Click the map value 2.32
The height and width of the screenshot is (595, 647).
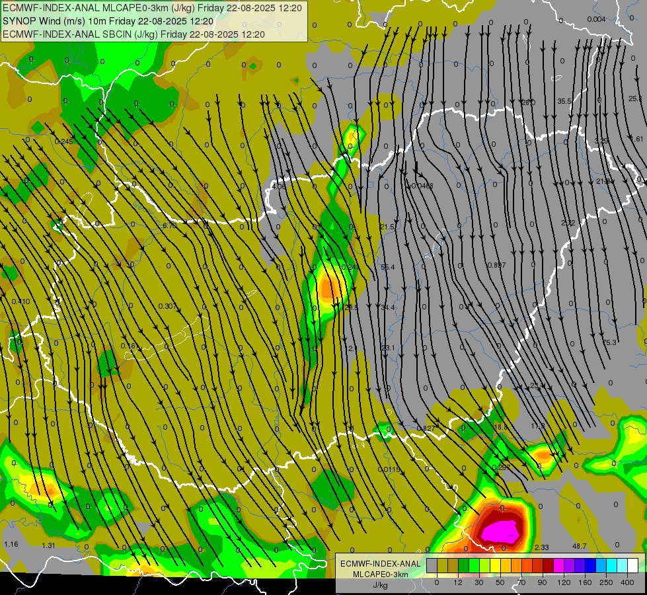[x=568, y=223]
